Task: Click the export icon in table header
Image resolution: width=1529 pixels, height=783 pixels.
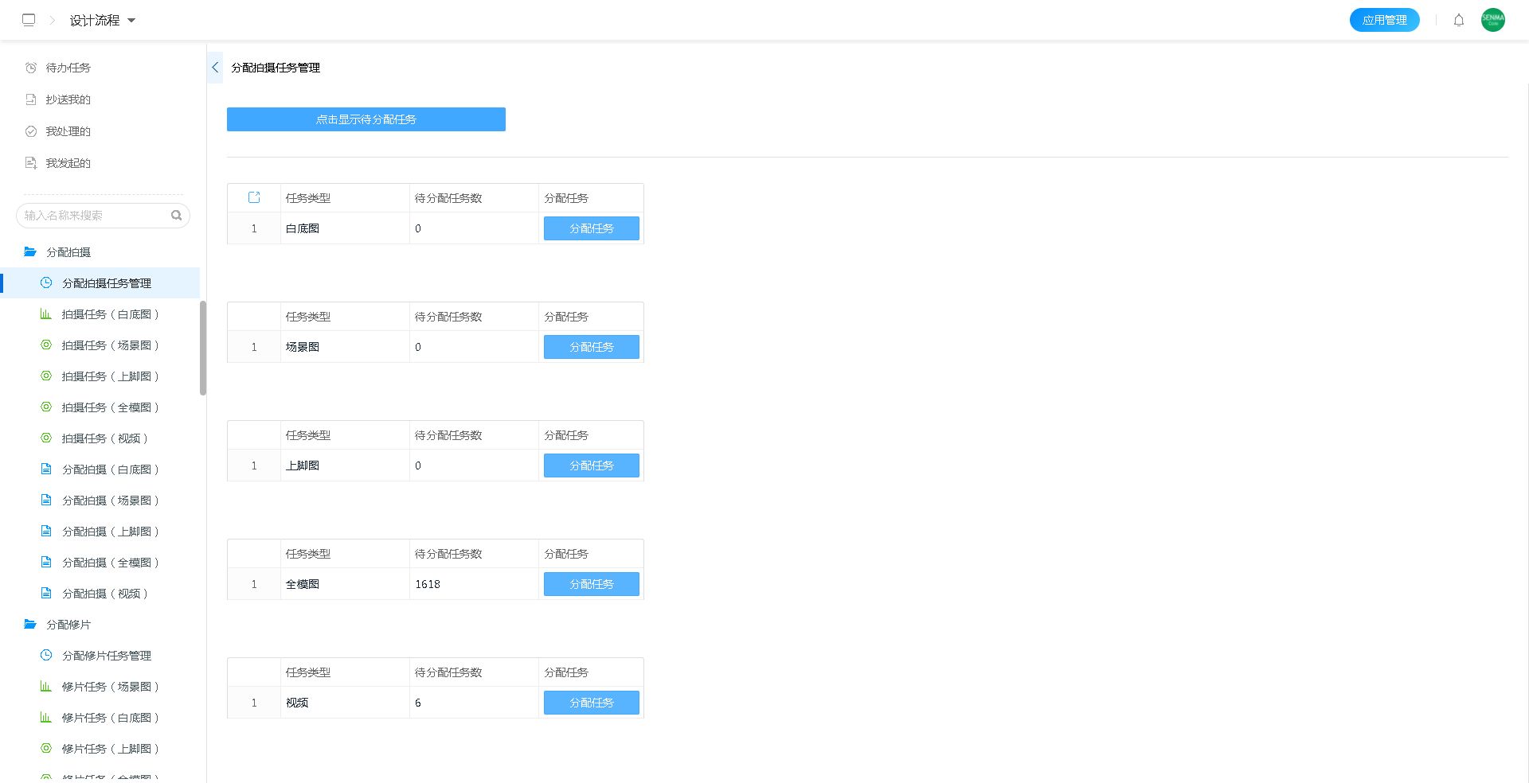Action: pyautogui.click(x=254, y=197)
